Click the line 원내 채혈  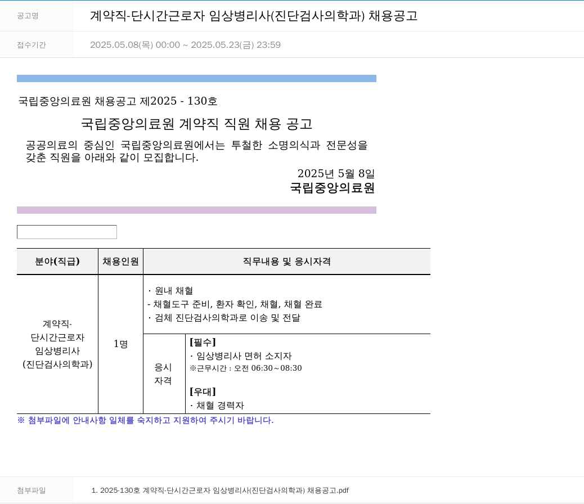click(170, 291)
